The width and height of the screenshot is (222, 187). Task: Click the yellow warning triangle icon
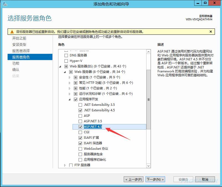[x=12, y=32]
